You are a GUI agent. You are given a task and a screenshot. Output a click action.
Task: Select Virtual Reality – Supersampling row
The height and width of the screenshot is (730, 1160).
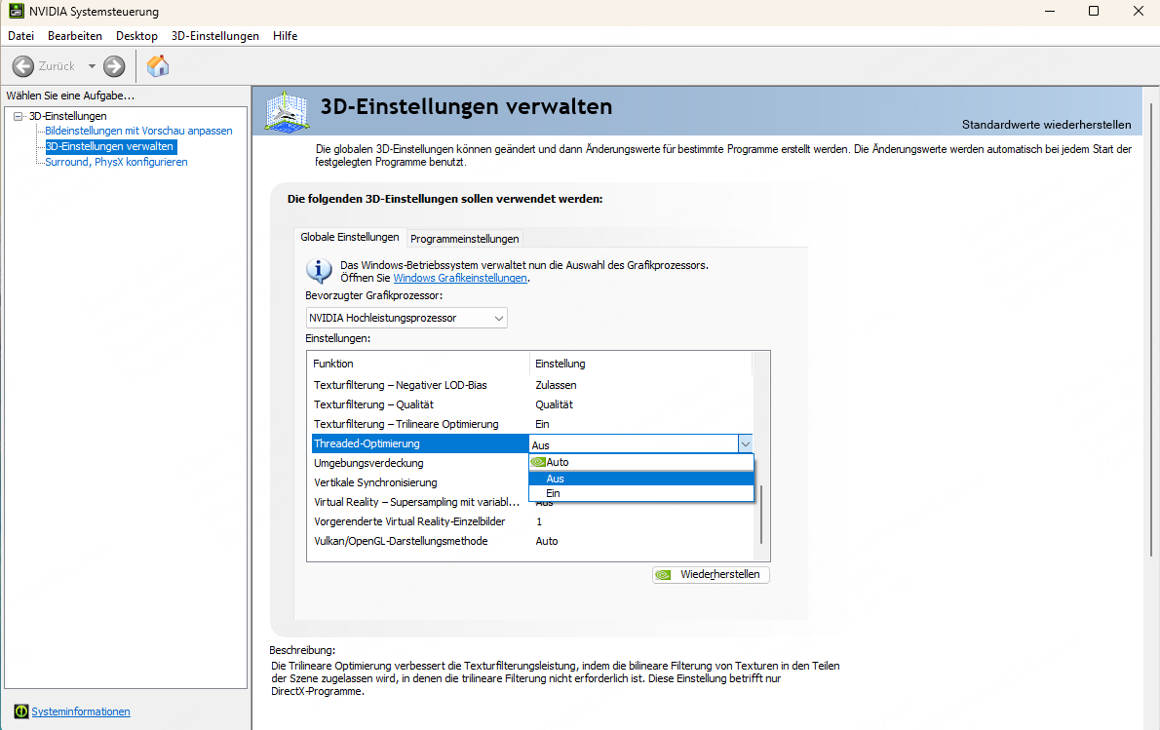(418, 502)
